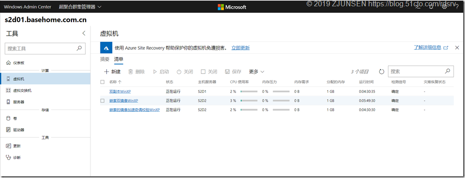Select the 虚拟机 item in sidebar
The height and width of the screenshot is (178, 465).
45,79
